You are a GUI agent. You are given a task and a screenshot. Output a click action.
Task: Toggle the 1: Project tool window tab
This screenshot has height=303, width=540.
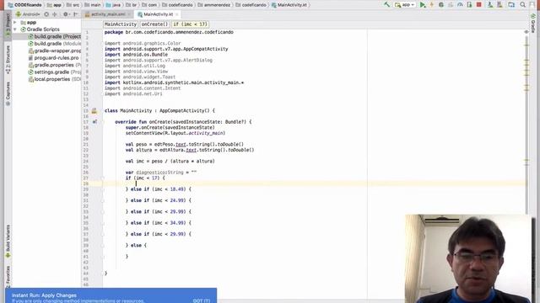point(8,24)
